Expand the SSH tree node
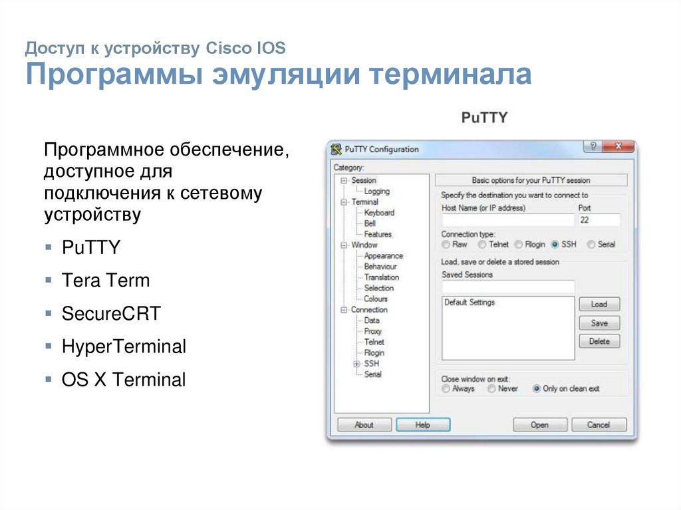The width and height of the screenshot is (681, 510). [356, 364]
